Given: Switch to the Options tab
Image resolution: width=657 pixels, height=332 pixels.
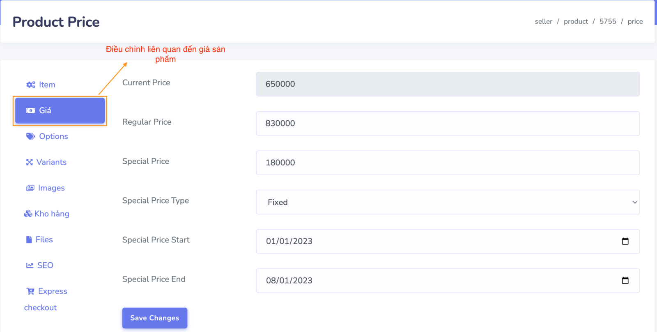Looking at the screenshot, I should pyautogui.click(x=53, y=136).
